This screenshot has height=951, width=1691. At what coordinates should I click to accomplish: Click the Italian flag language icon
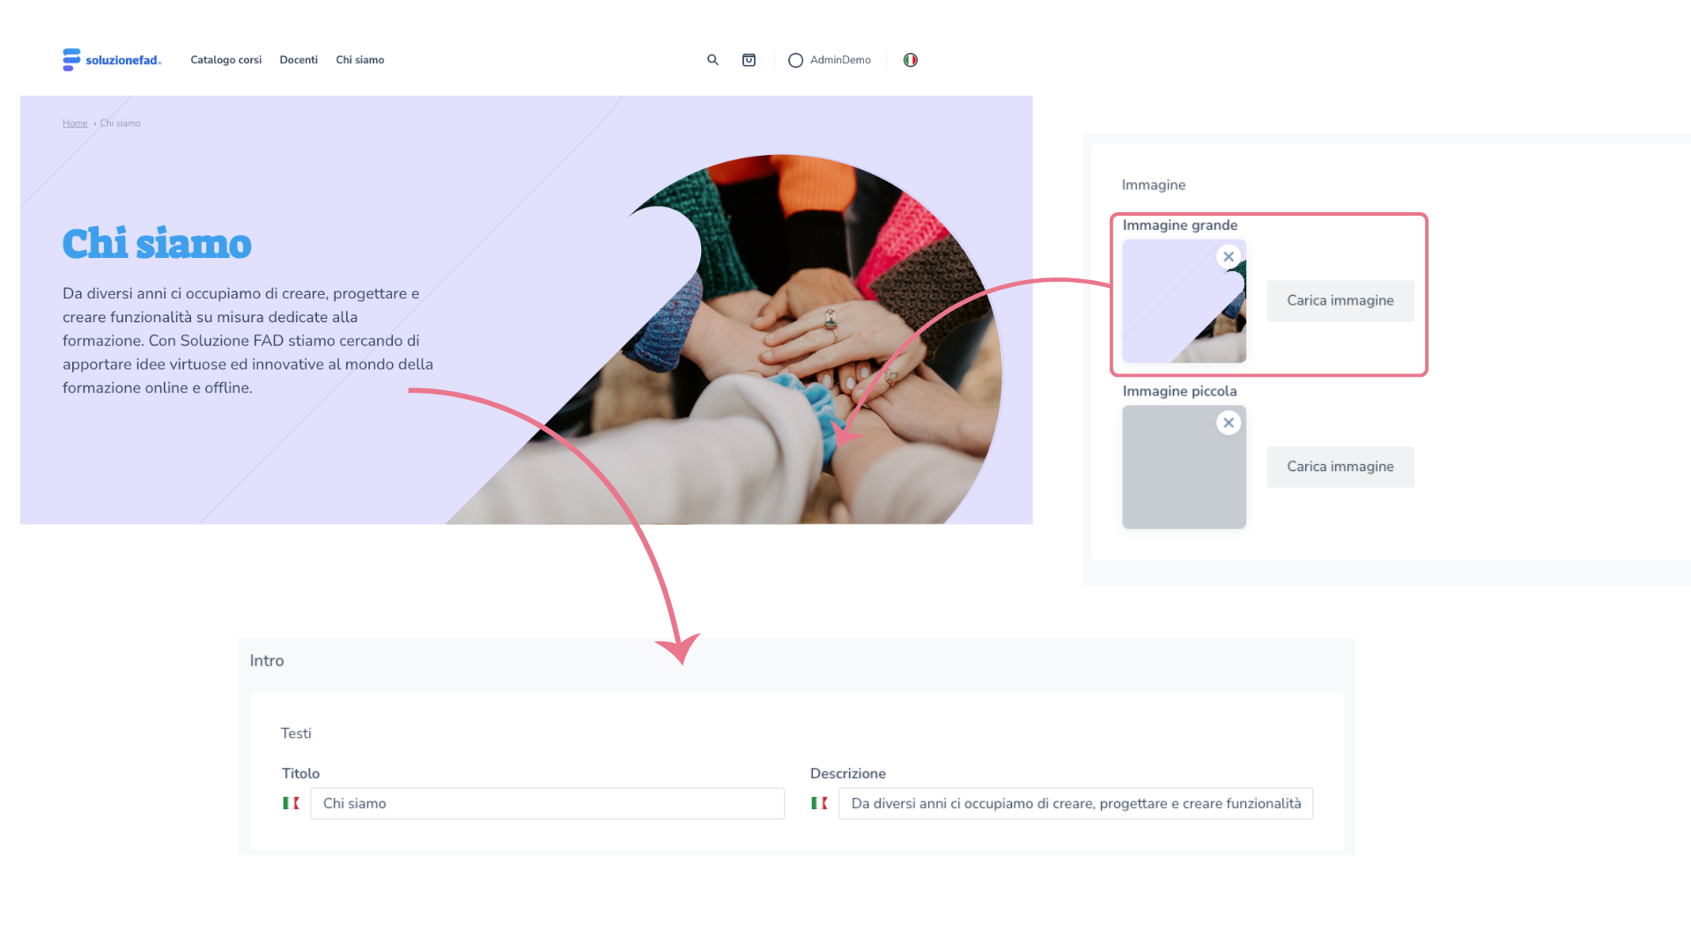tap(911, 60)
